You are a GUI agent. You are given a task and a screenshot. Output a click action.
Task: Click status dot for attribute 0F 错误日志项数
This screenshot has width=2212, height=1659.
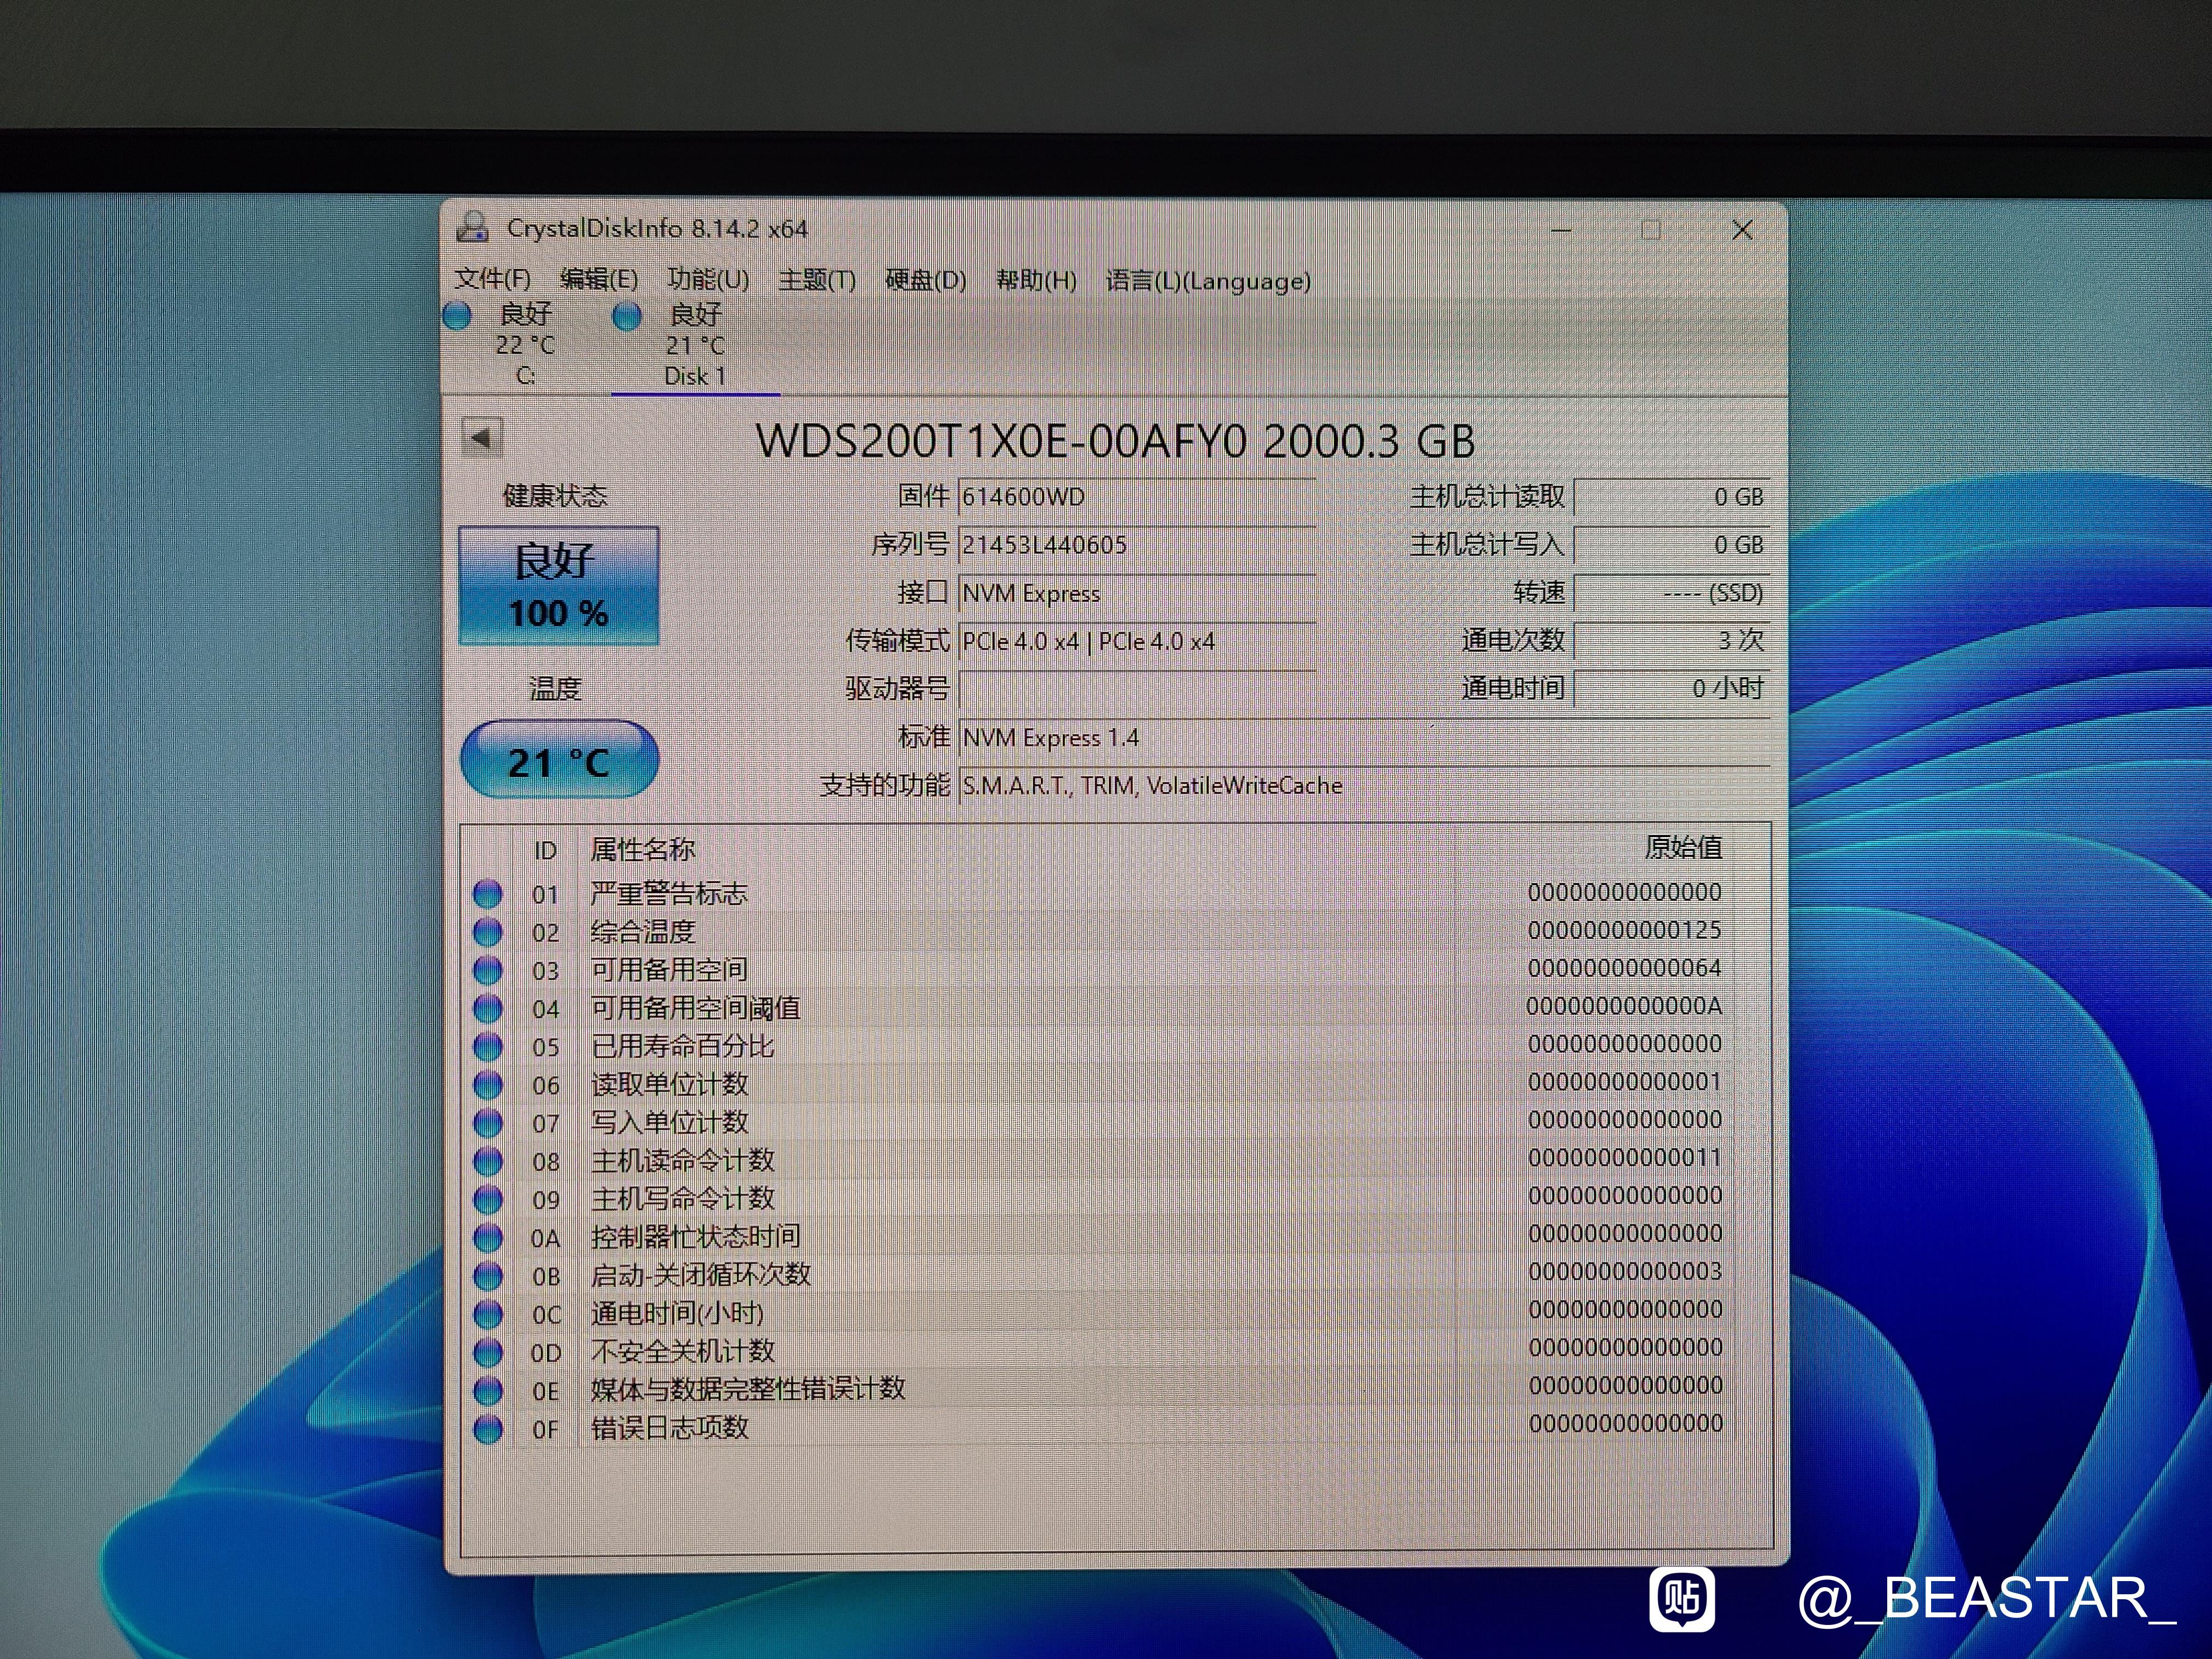coord(487,1428)
